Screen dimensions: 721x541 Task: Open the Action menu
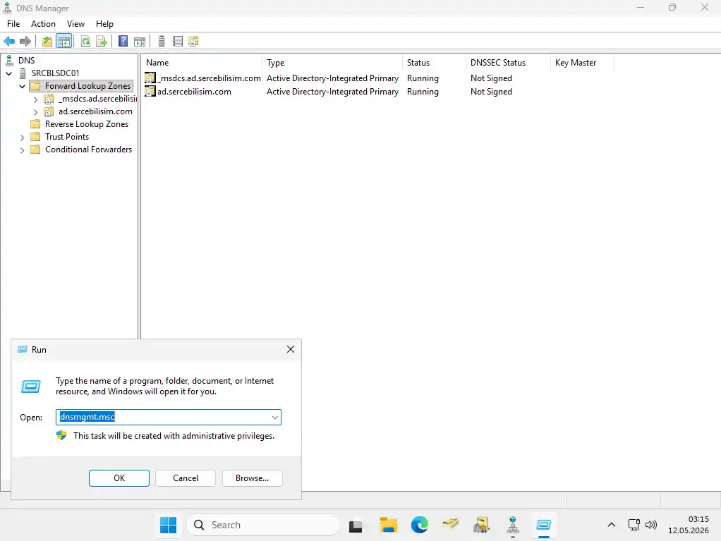(43, 24)
